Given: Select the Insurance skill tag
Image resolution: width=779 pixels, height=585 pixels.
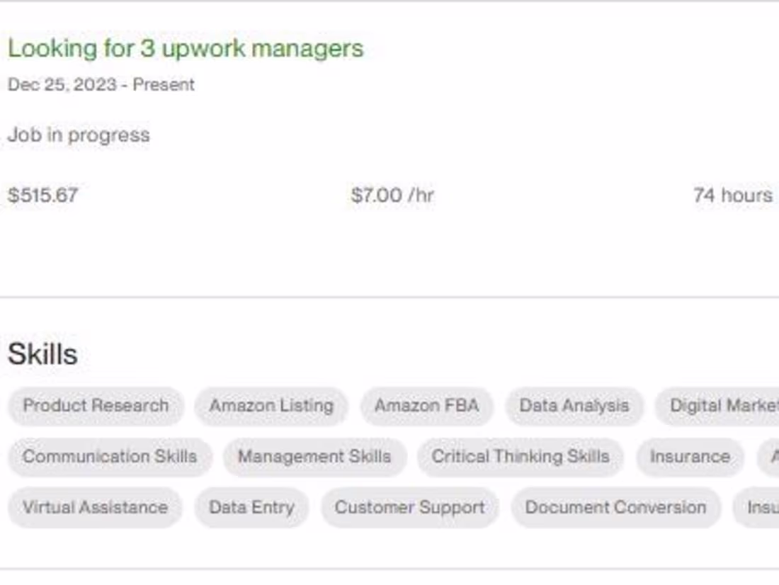Looking at the screenshot, I should tap(690, 457).
